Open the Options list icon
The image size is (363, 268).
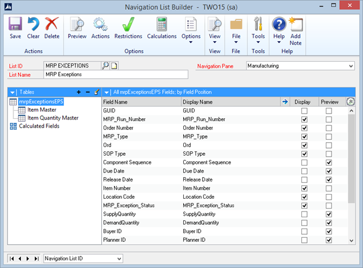[x=191, y=24]
